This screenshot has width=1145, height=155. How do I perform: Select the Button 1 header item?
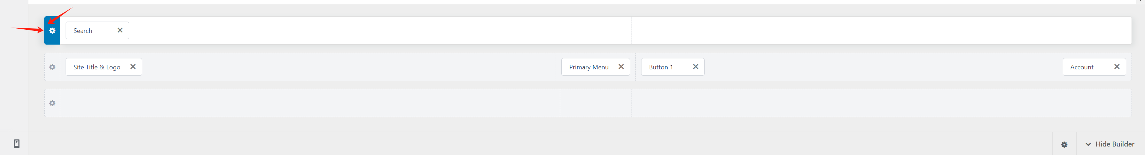pos(661,67)
